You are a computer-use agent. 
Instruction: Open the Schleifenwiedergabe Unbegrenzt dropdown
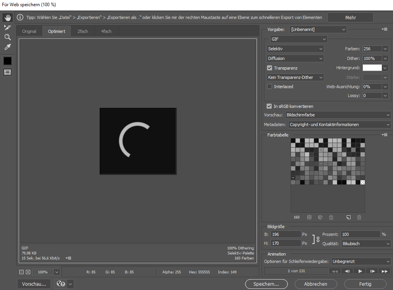pyautogui.click(x=361, y=261)
